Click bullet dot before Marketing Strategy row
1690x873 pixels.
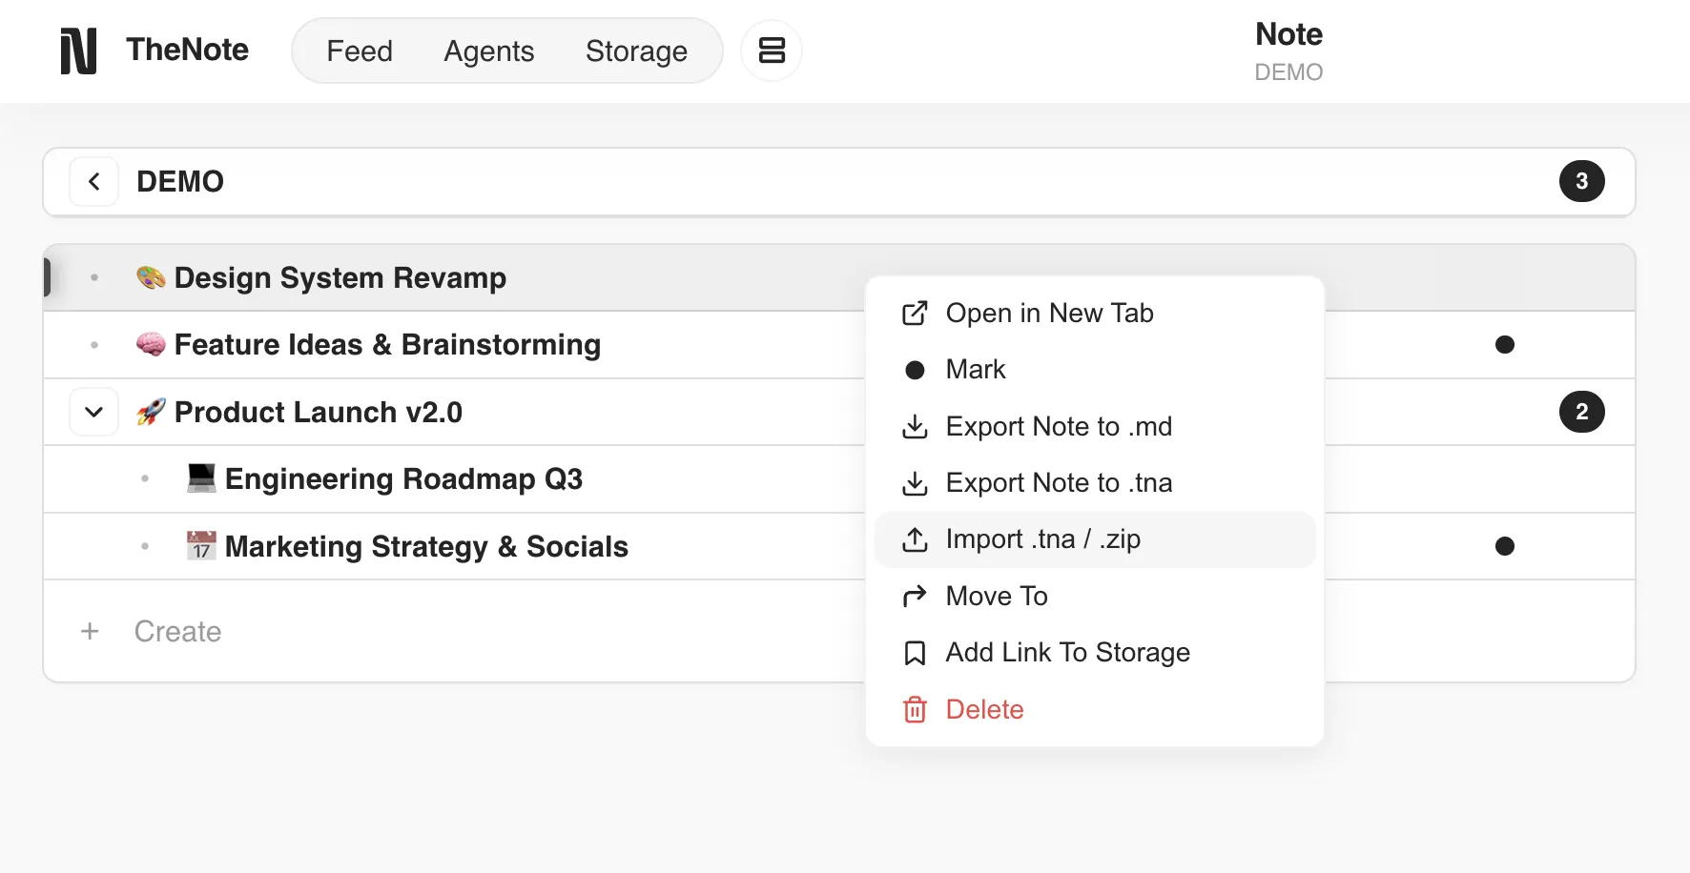(145, 546)
